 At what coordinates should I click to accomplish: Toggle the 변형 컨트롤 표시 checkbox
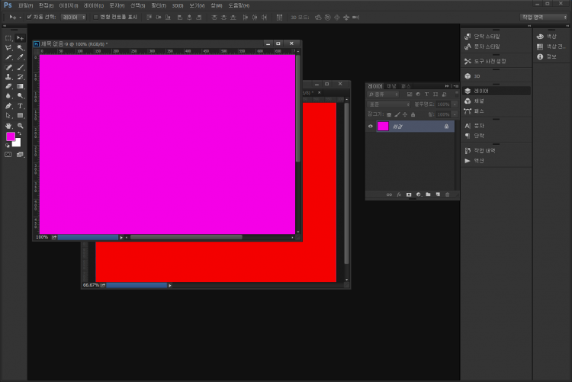(x=95, y=16)
